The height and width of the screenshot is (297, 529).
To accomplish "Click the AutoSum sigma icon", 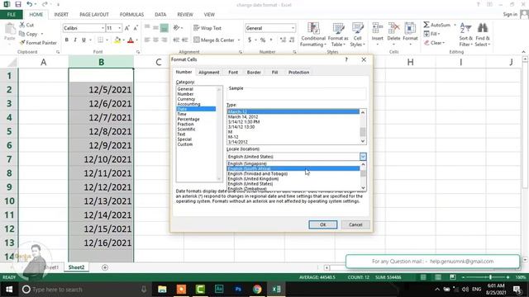I will tap(427, 25).
